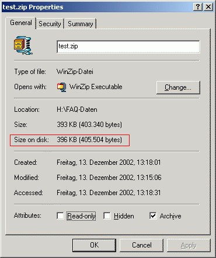Click the test.zip Properties title bar
The image size is (216, 258).
pos(97,7)
